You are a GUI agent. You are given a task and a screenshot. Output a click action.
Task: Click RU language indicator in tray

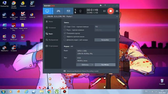click(146, 91)
